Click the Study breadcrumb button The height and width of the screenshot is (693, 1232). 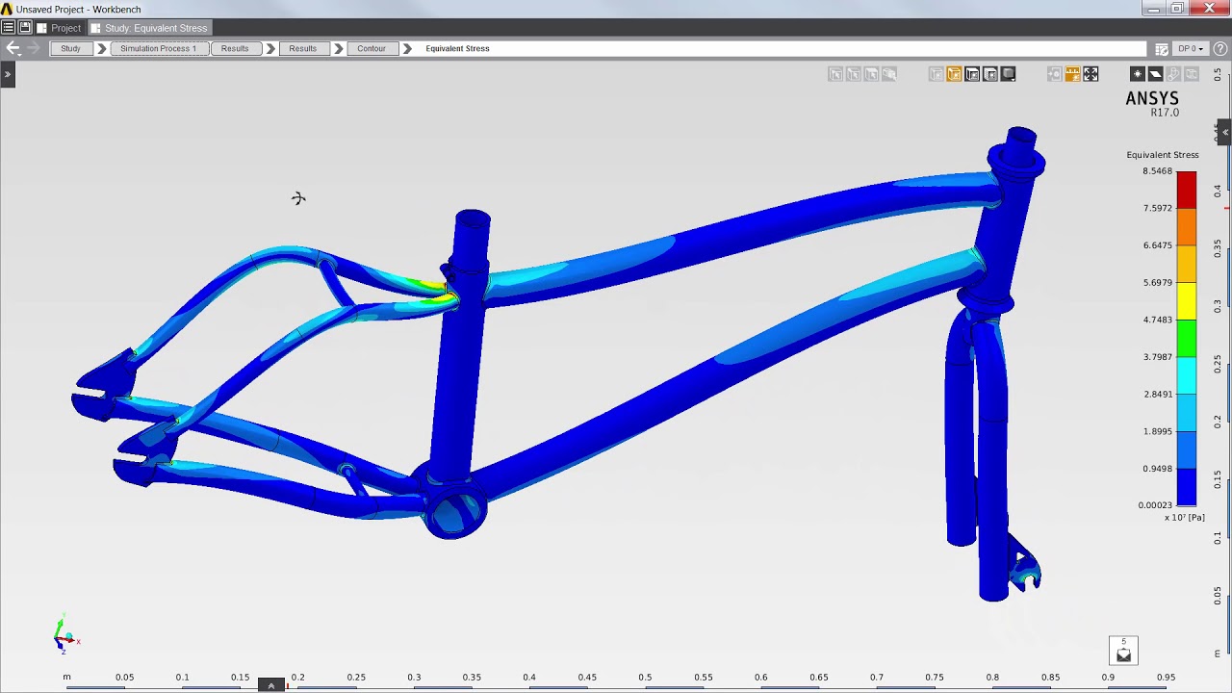coord(70,48)
